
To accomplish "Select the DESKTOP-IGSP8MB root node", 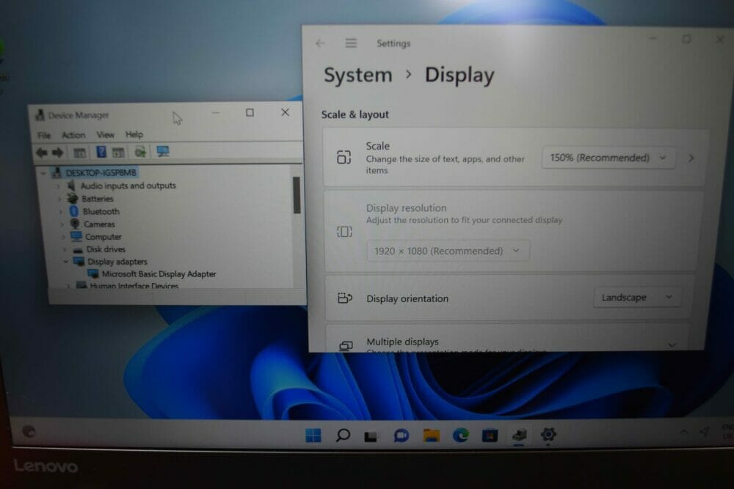I will tap(101, 173).
